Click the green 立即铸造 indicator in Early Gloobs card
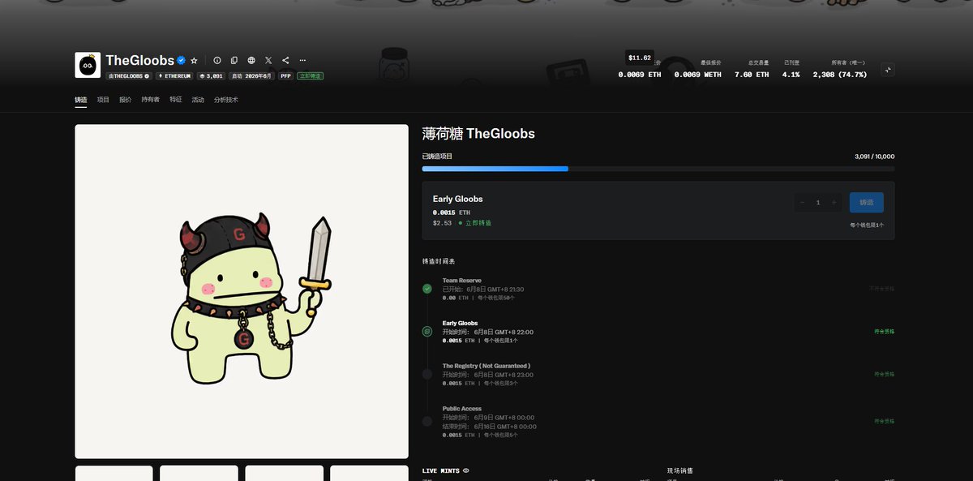This screenshot has height=481, width=973. tap(475, 222)
